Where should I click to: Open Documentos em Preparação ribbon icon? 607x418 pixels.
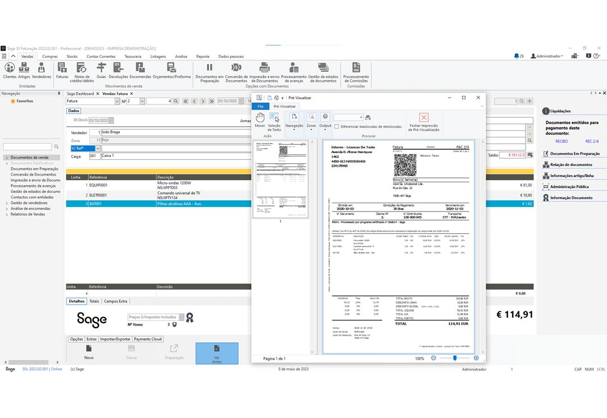(210, 72)
